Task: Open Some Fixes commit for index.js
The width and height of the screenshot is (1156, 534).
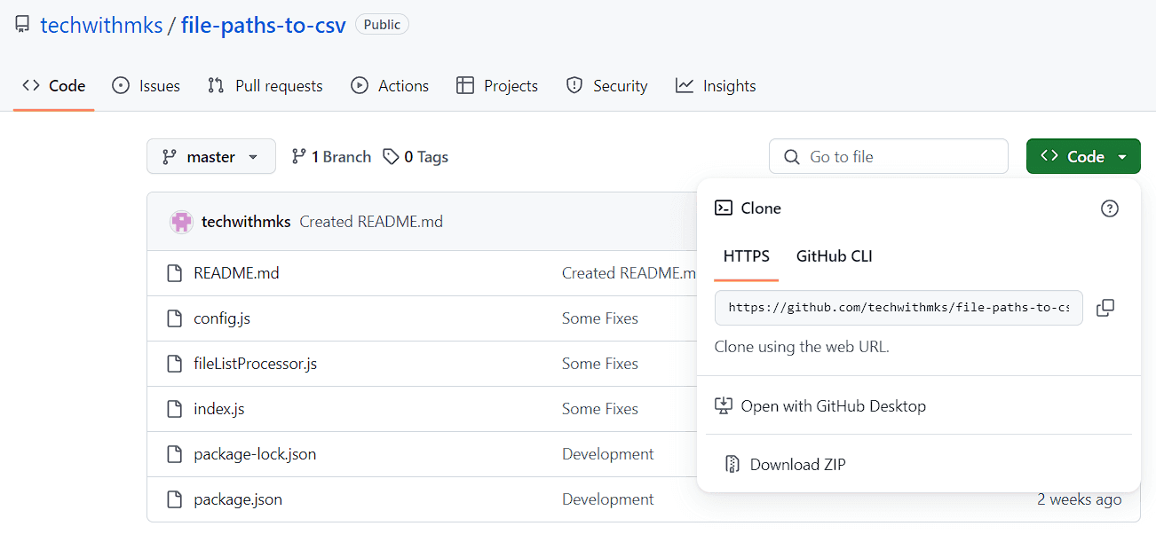Action: [600, 409]
